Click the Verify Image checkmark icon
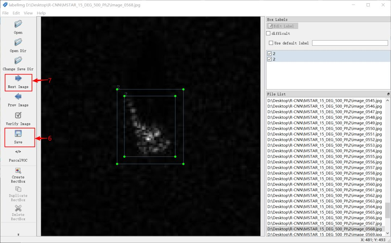The image size is (391, 243). click(18, 115)
